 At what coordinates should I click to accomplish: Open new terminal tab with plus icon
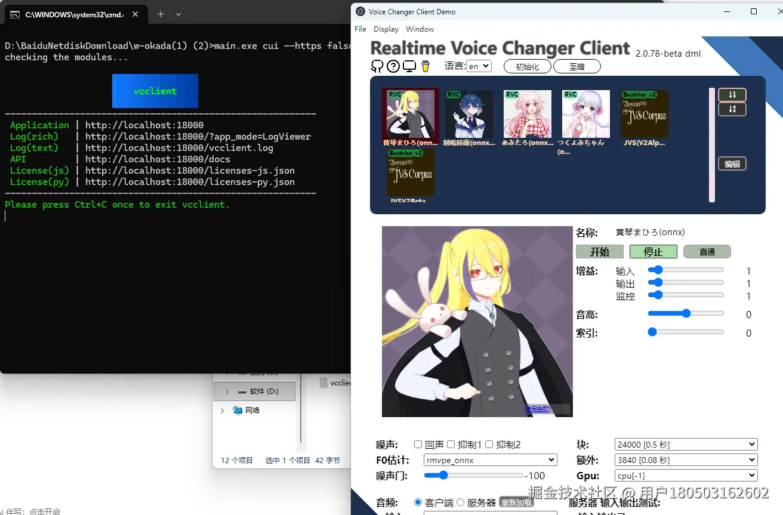point(161,14)
